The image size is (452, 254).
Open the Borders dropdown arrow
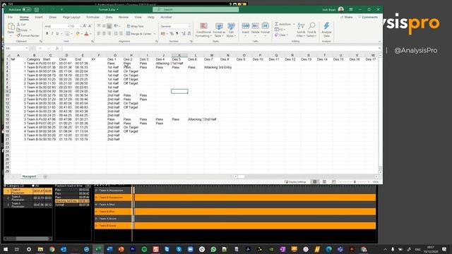point(71,34)
